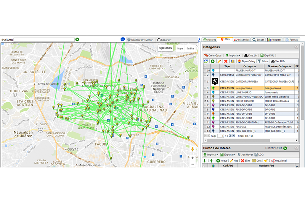This screenshot has height=202, width=305.
Task: Click the Street View pegman on map
Action: click(193, 149)
